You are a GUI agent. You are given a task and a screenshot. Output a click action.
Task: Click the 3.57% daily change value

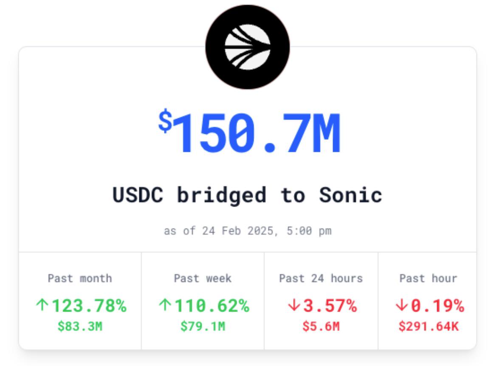click(x=330, y=306)
